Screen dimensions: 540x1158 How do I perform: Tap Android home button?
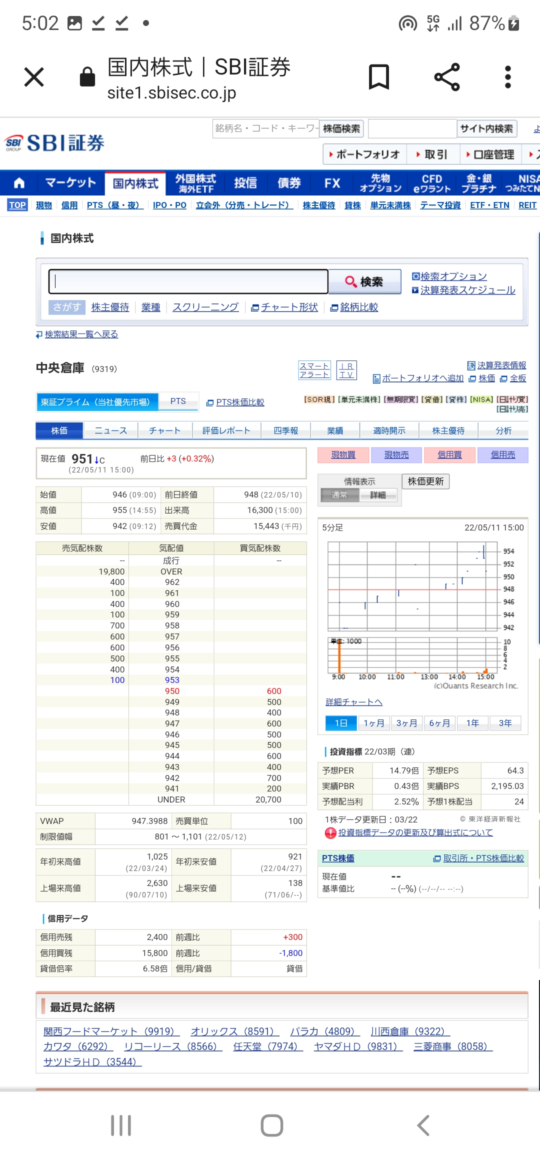(271, 1125)
